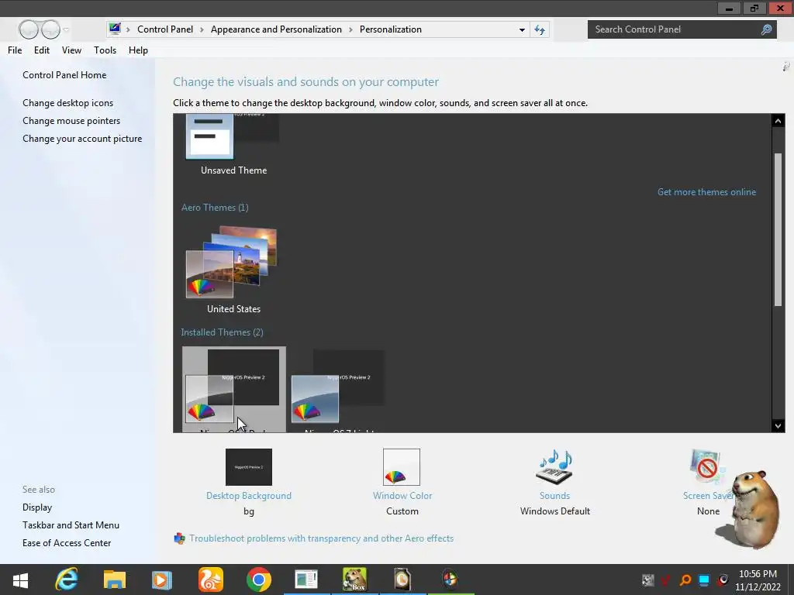Expand the chevron before Control Panel breadcrumb

pyautogui.click(x=128, y=29)
